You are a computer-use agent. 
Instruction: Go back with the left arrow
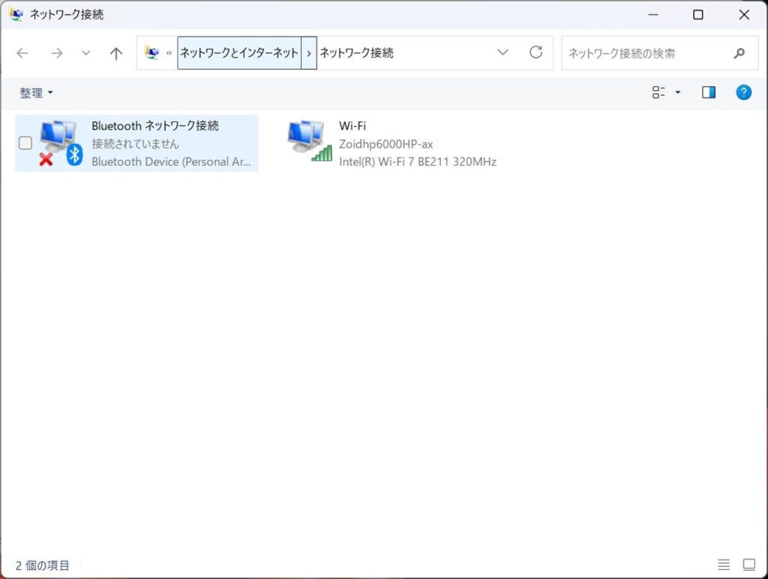pos(22,53)
